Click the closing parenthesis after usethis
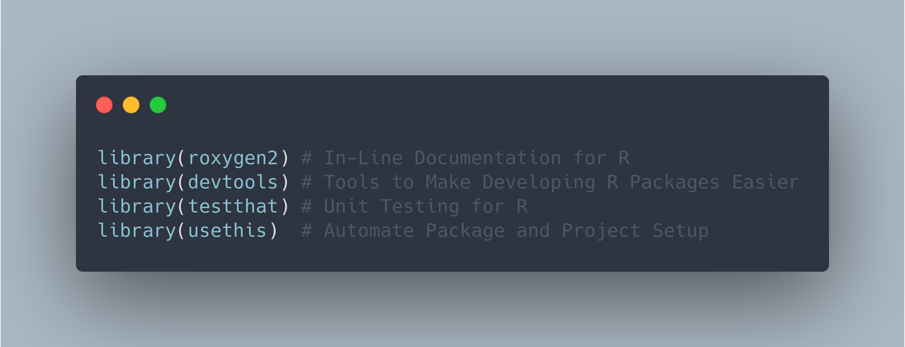 click(274, 231)
